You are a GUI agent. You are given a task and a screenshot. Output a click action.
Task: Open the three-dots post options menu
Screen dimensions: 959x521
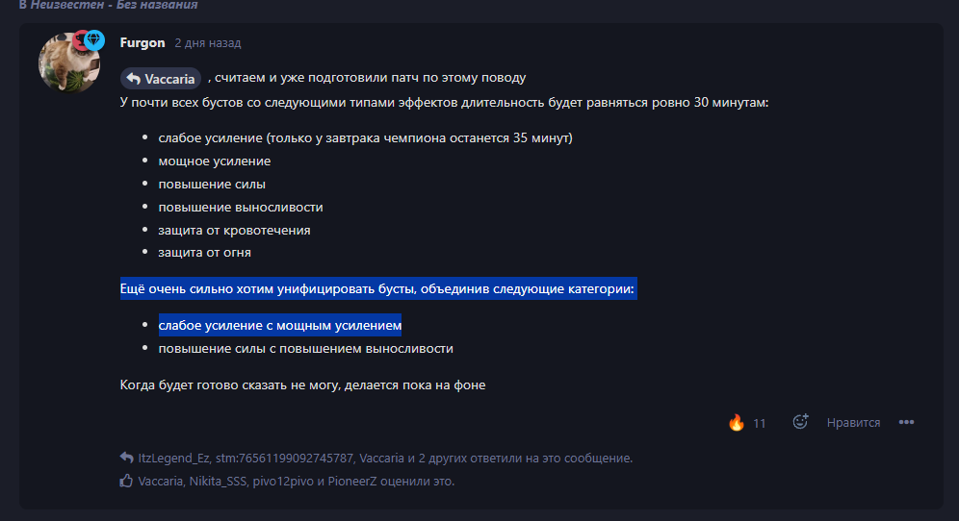point(906,422)
